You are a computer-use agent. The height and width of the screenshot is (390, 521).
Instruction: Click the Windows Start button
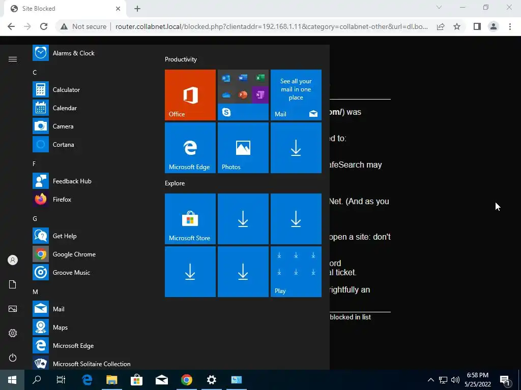tap(12, 380)
